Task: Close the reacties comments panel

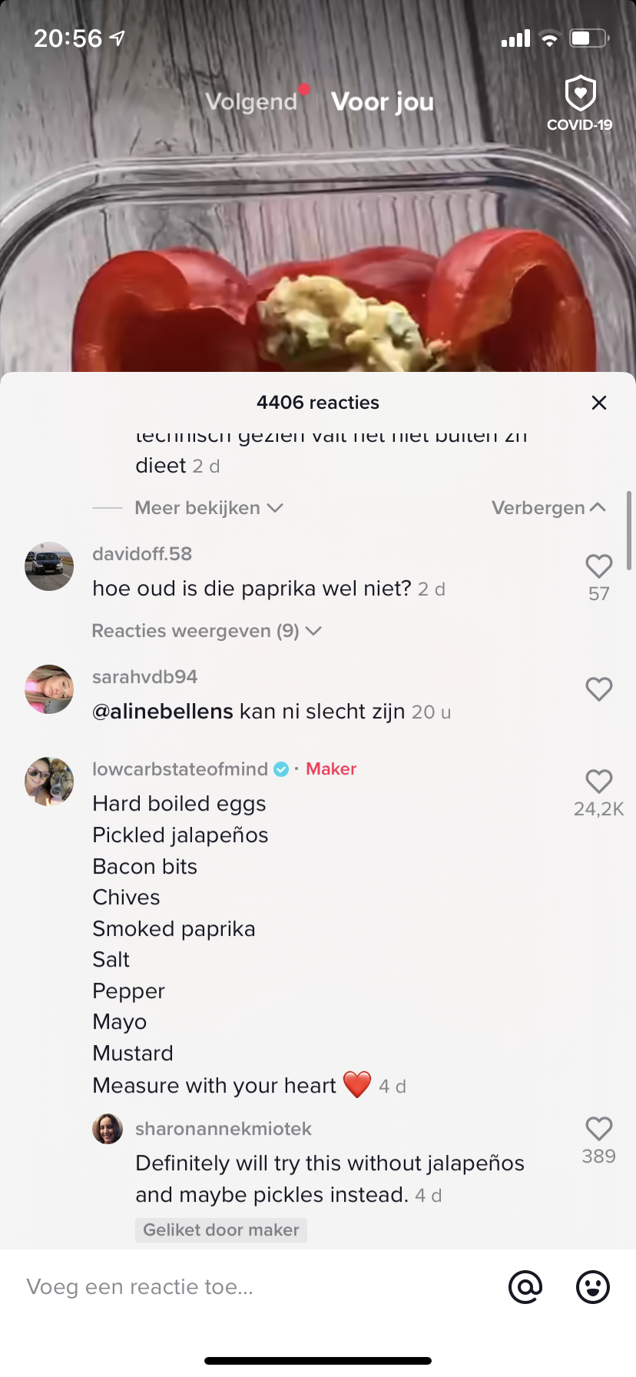Action: click(x=599, y=403)
